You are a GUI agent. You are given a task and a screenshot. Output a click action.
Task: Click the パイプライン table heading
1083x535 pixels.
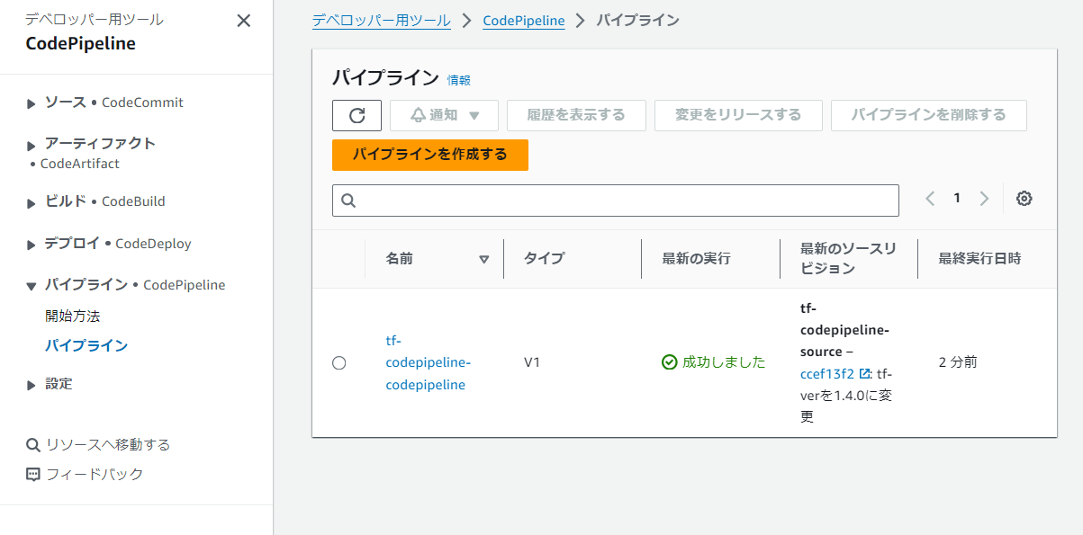coord(385,77)
